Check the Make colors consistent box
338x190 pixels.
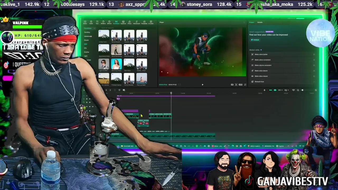(x=314, y=60)
